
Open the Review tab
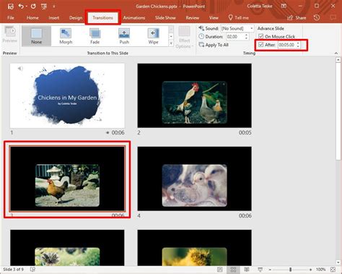pos(193,17)
